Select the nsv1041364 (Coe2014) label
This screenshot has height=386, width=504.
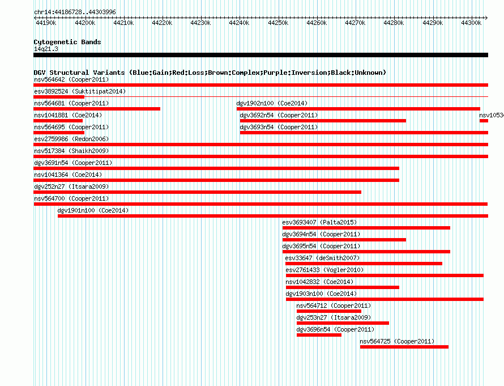(68, 175)
